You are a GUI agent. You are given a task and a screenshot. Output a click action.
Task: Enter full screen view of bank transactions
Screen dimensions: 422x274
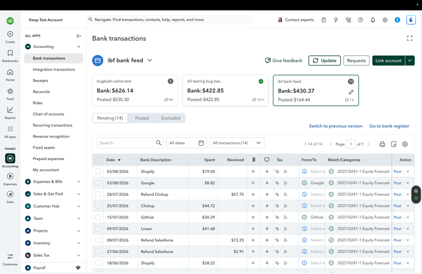(409, 38)
